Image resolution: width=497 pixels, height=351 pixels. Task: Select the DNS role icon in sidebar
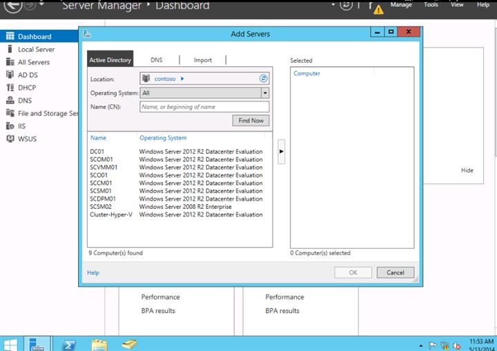click(x=10, y=100)
